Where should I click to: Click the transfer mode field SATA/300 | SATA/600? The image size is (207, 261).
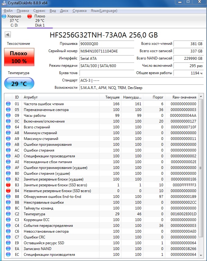point(107,66)
